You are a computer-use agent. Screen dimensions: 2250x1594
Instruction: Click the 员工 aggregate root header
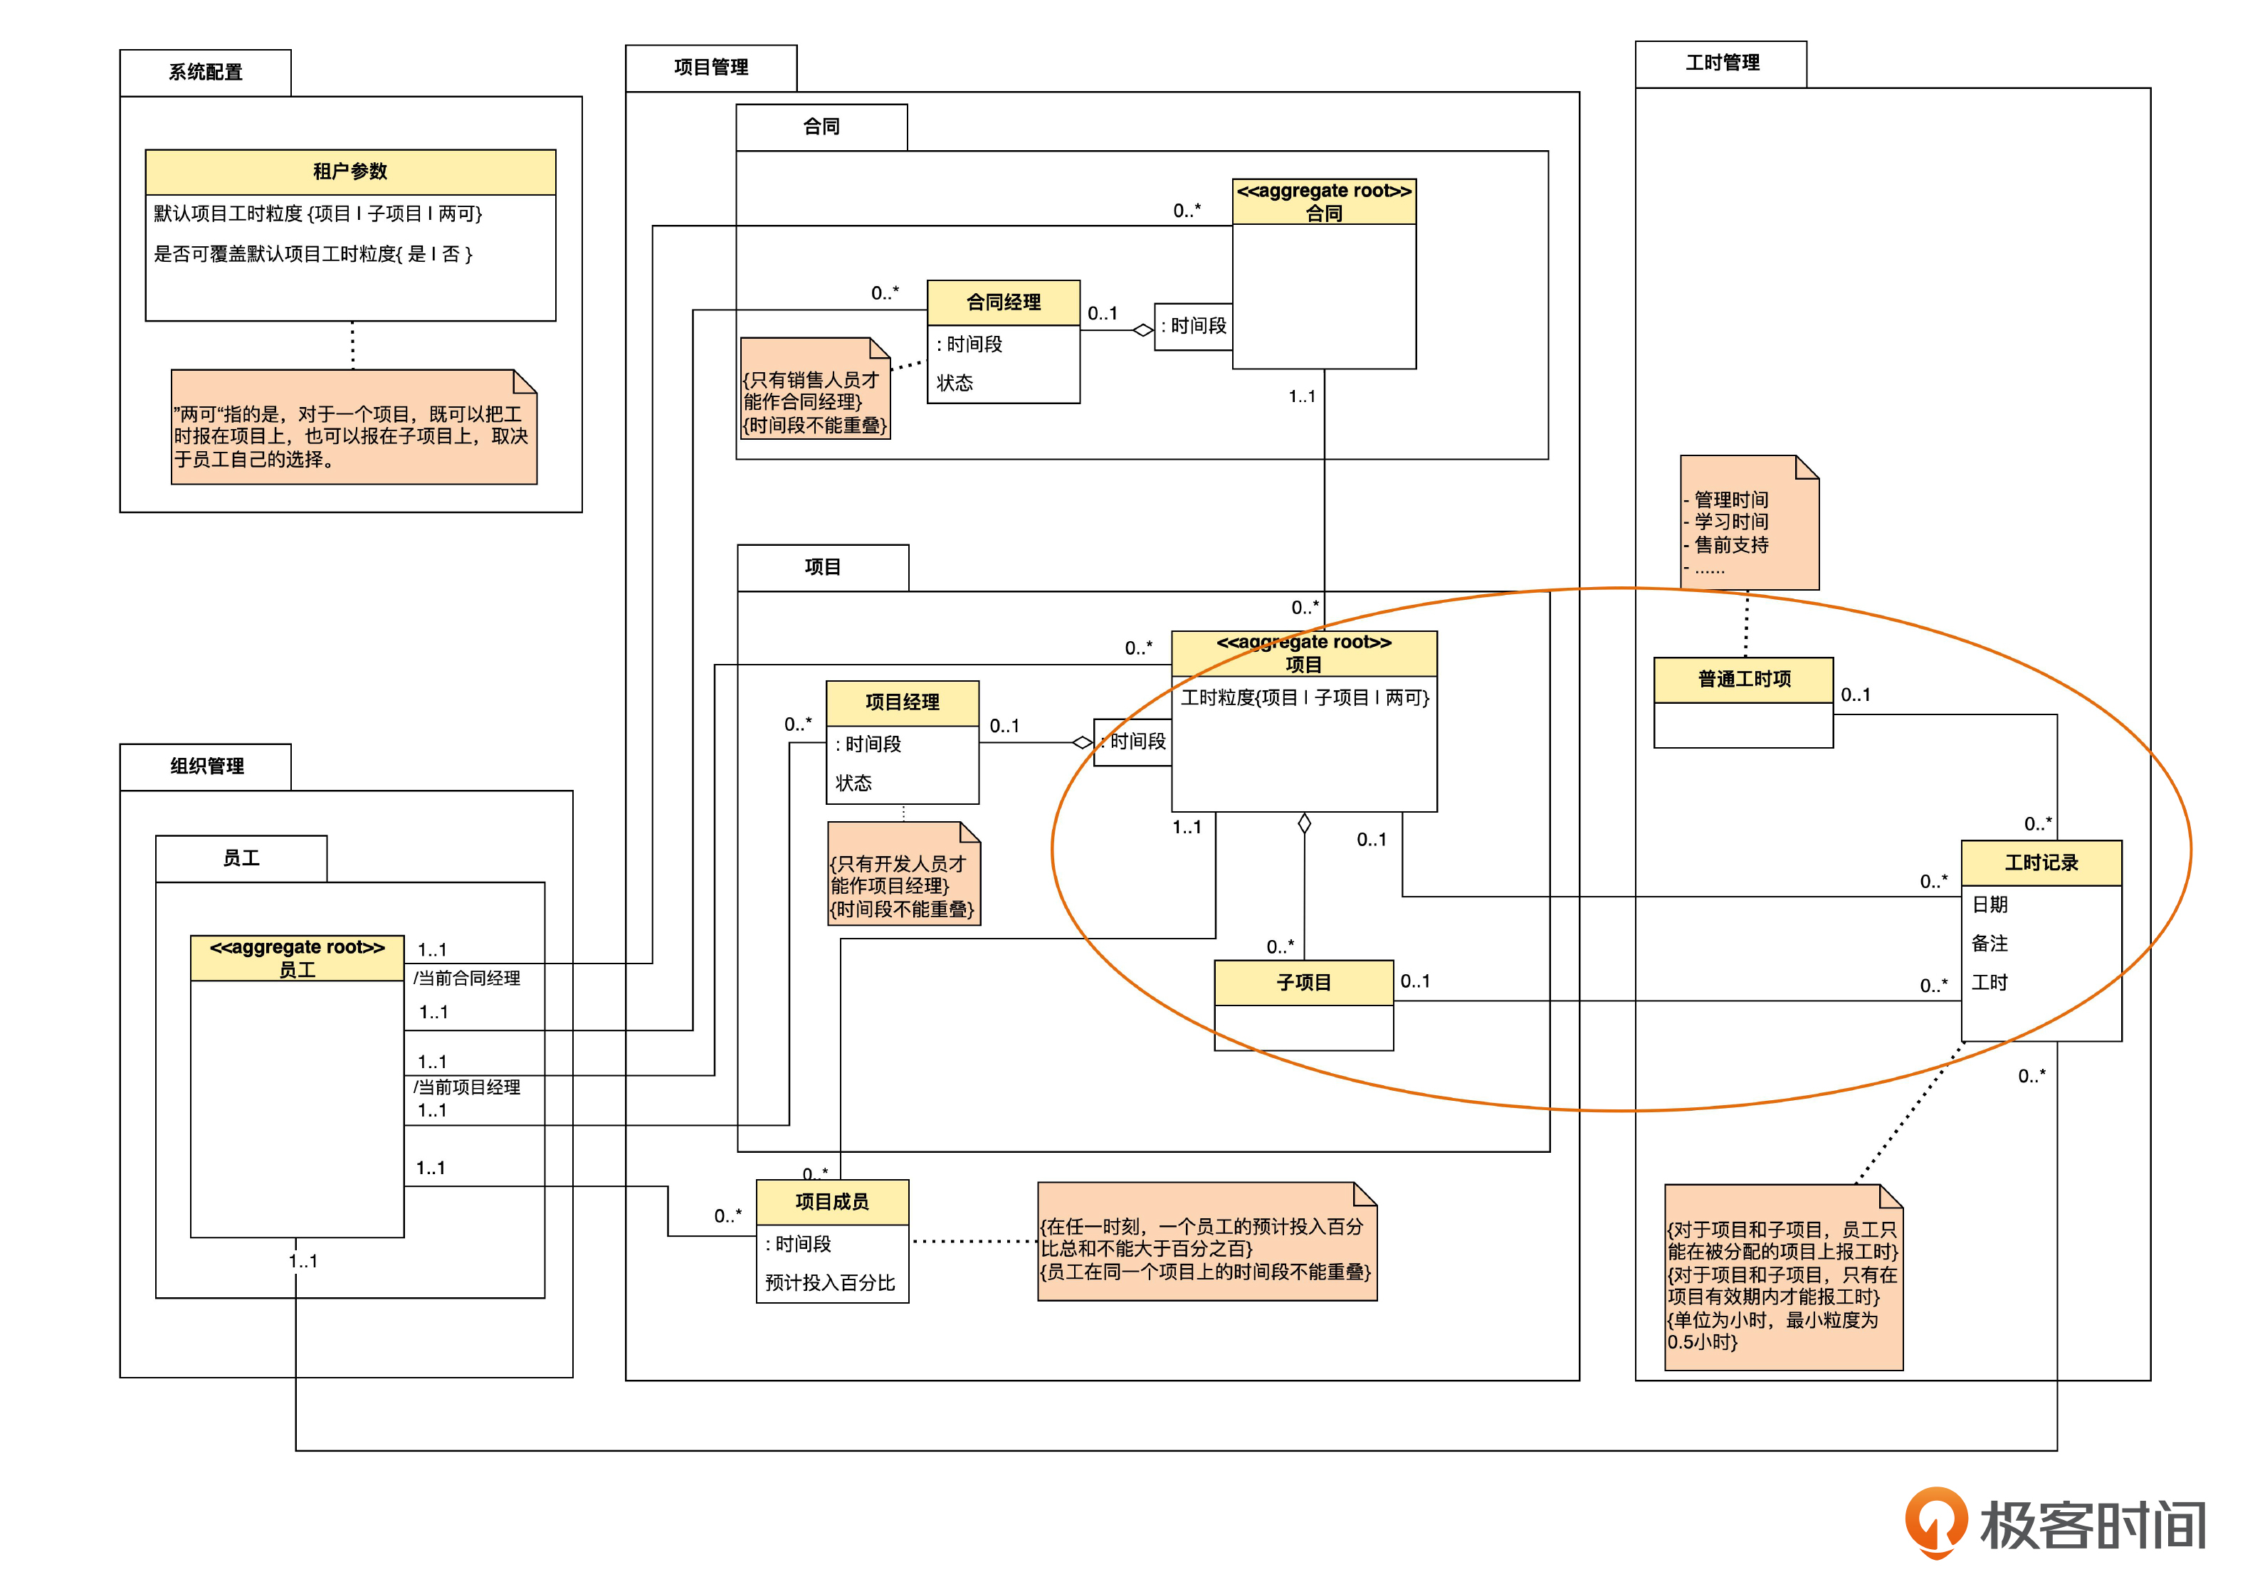(x=297, y=958)
